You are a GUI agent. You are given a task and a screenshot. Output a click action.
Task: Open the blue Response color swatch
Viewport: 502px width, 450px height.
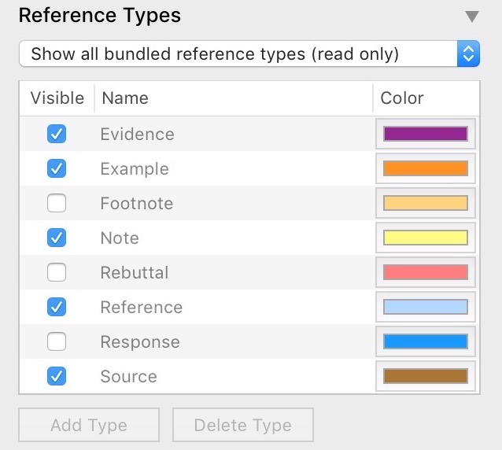[426, 341]
